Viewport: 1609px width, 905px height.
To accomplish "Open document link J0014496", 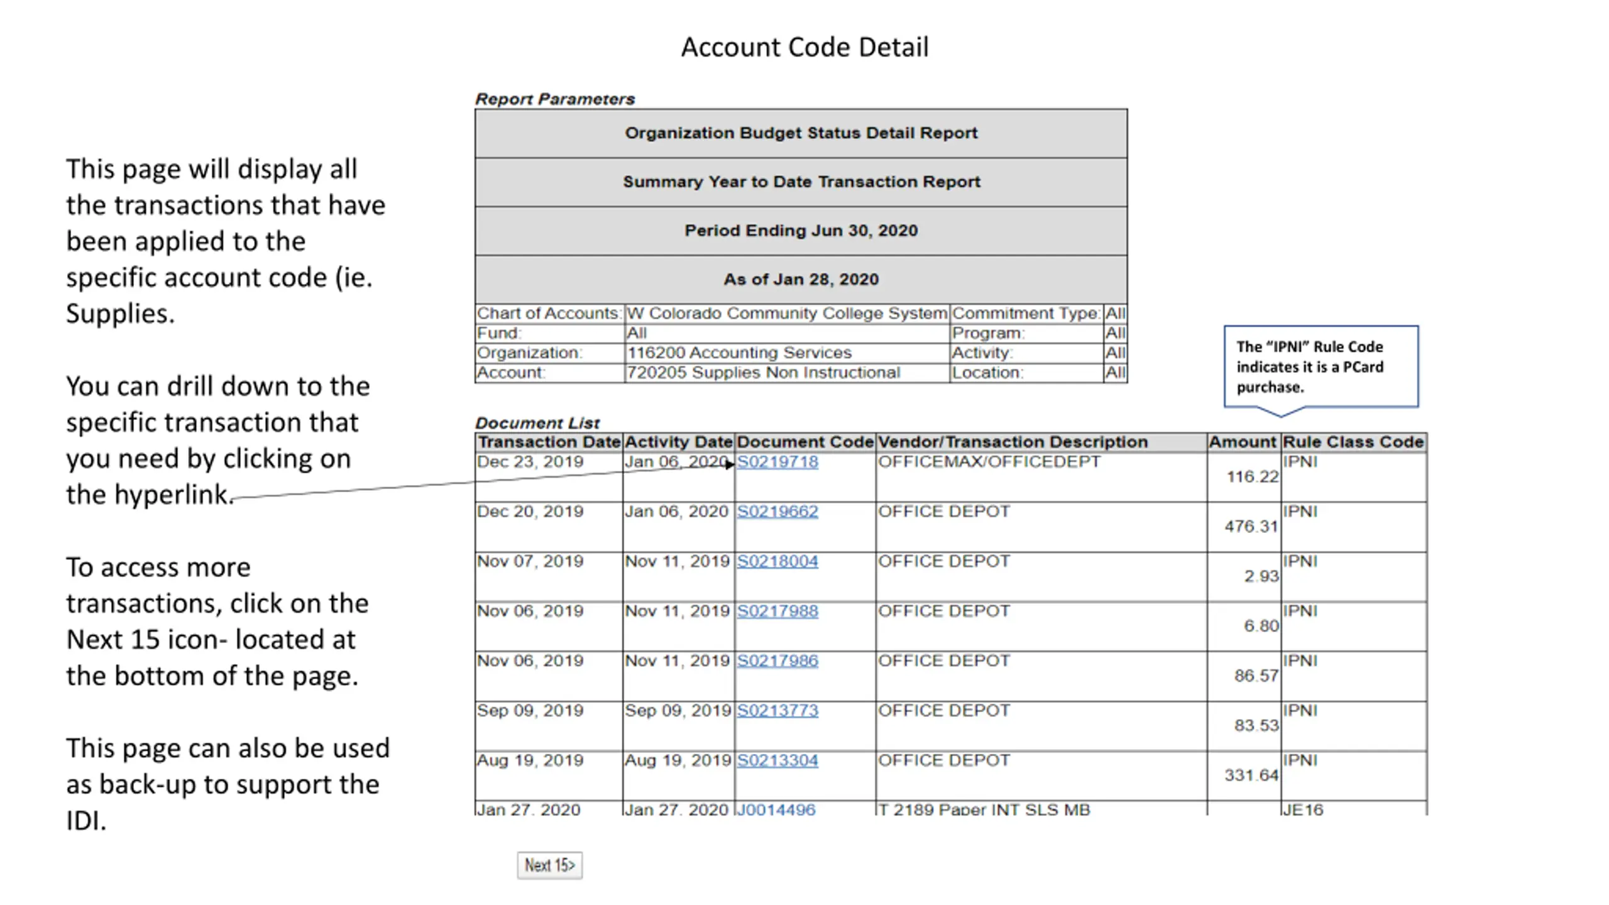I will tap(776, 809).
